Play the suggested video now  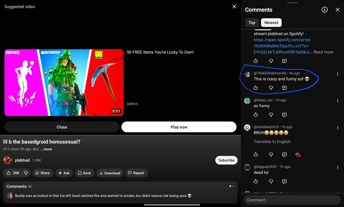179,127
